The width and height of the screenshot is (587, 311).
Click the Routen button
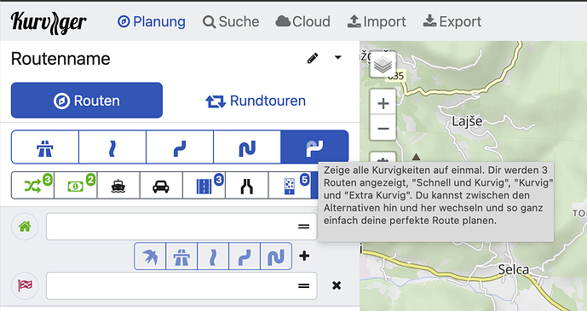[87, 101]
